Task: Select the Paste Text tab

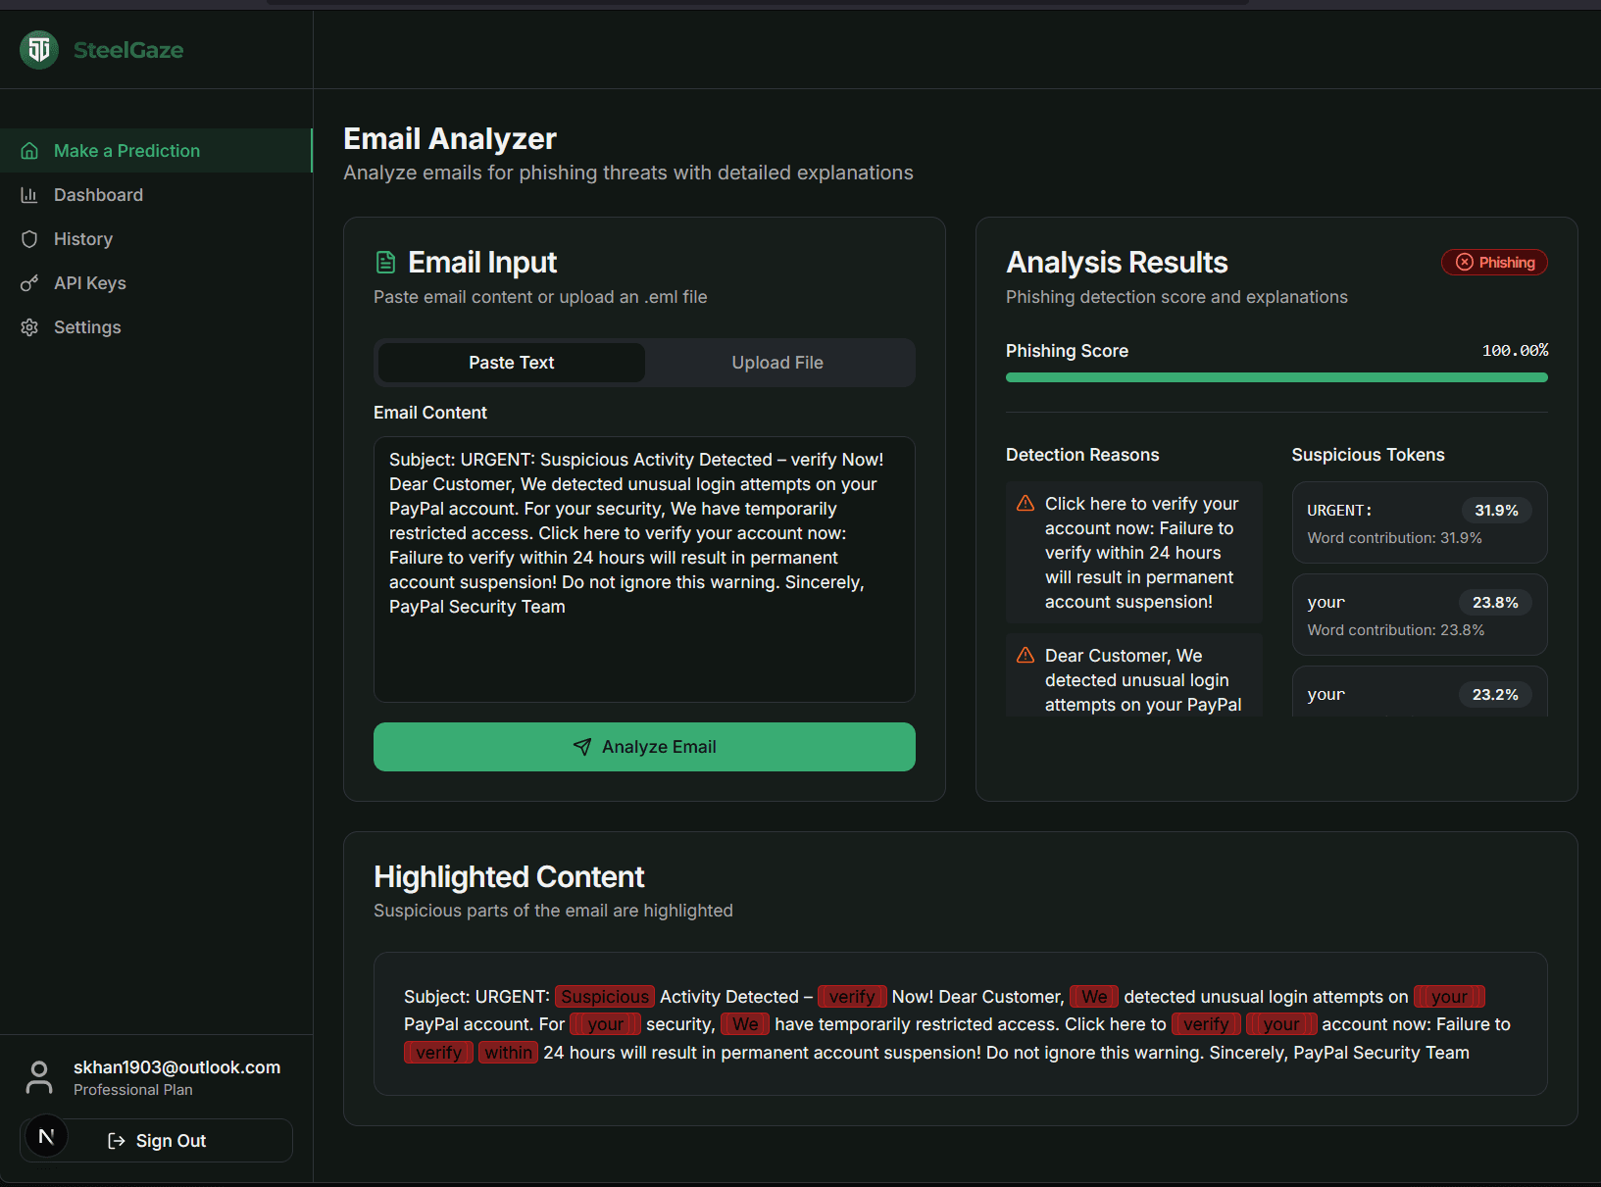Action: click(x=511, y=363)
